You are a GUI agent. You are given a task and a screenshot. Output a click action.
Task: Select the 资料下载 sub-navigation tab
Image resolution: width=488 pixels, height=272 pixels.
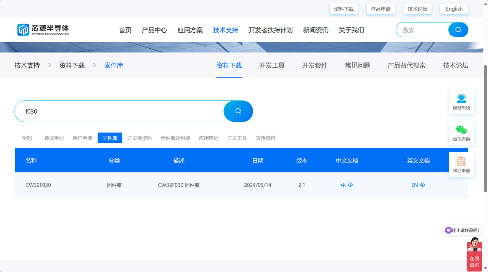(229, 65)
